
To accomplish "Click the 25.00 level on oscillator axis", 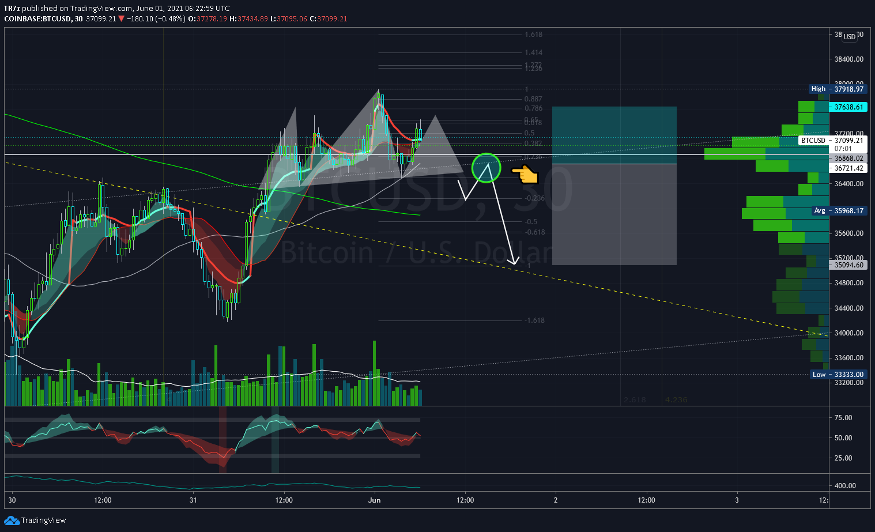I will [x=843, y=458].
